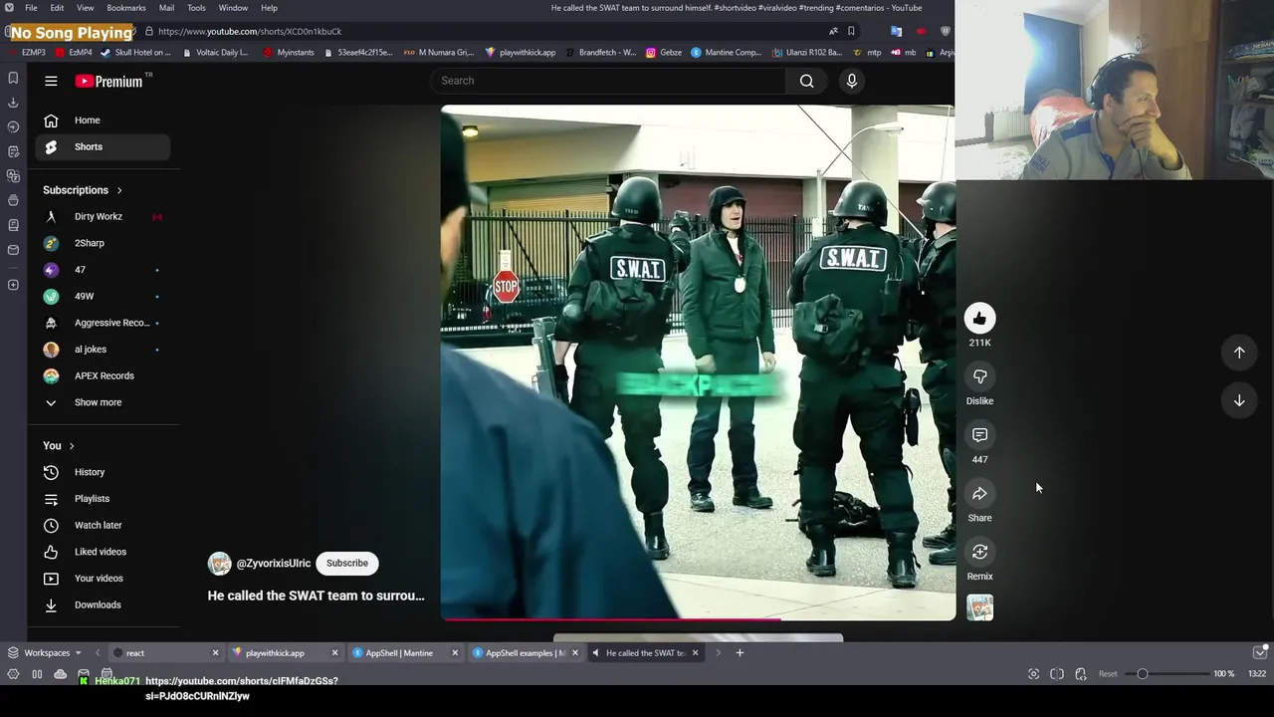Viewport: 1274px width, 717px height.
Task: Click the search magnifier button
Action: click(807, 81)
